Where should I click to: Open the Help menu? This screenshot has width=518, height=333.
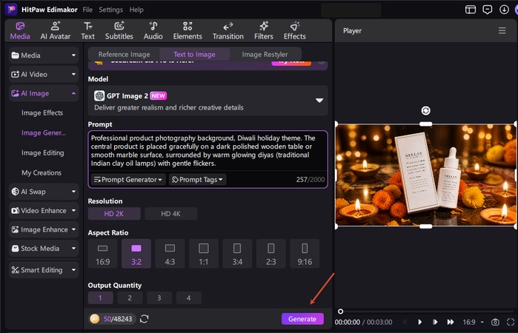tap(136, 10)
